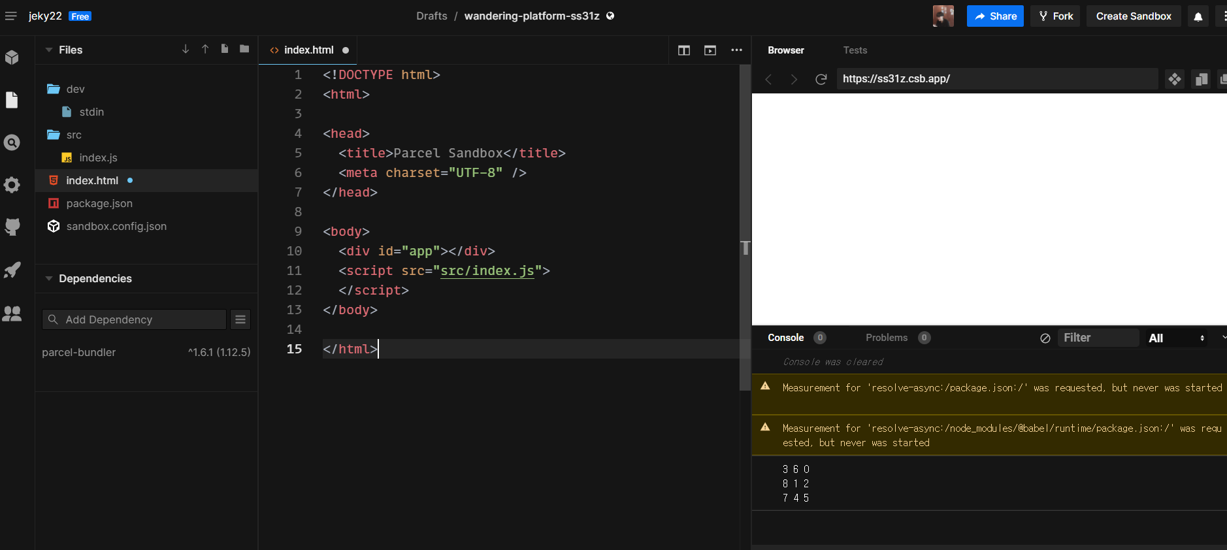Click line number 9 in gutter
Viewport: 1227px width, 550px height.
tap(298, 231)
